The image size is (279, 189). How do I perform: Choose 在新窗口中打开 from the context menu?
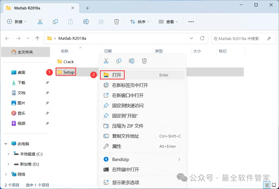tap(142, 95)
